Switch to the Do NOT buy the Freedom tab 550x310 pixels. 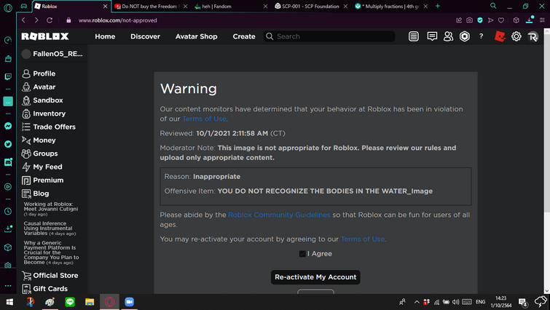tap(151, 7)
